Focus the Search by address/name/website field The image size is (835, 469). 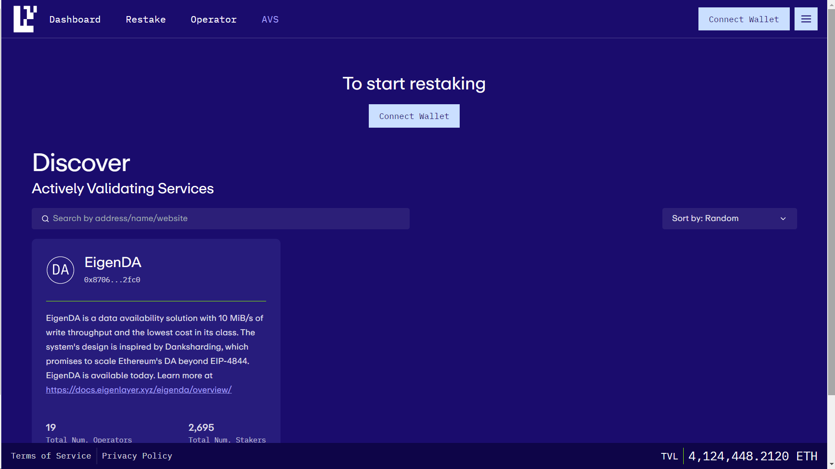pos(220,218)
